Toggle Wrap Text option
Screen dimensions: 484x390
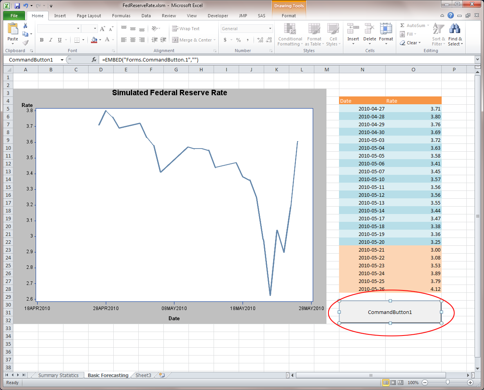tap(186, 29)
